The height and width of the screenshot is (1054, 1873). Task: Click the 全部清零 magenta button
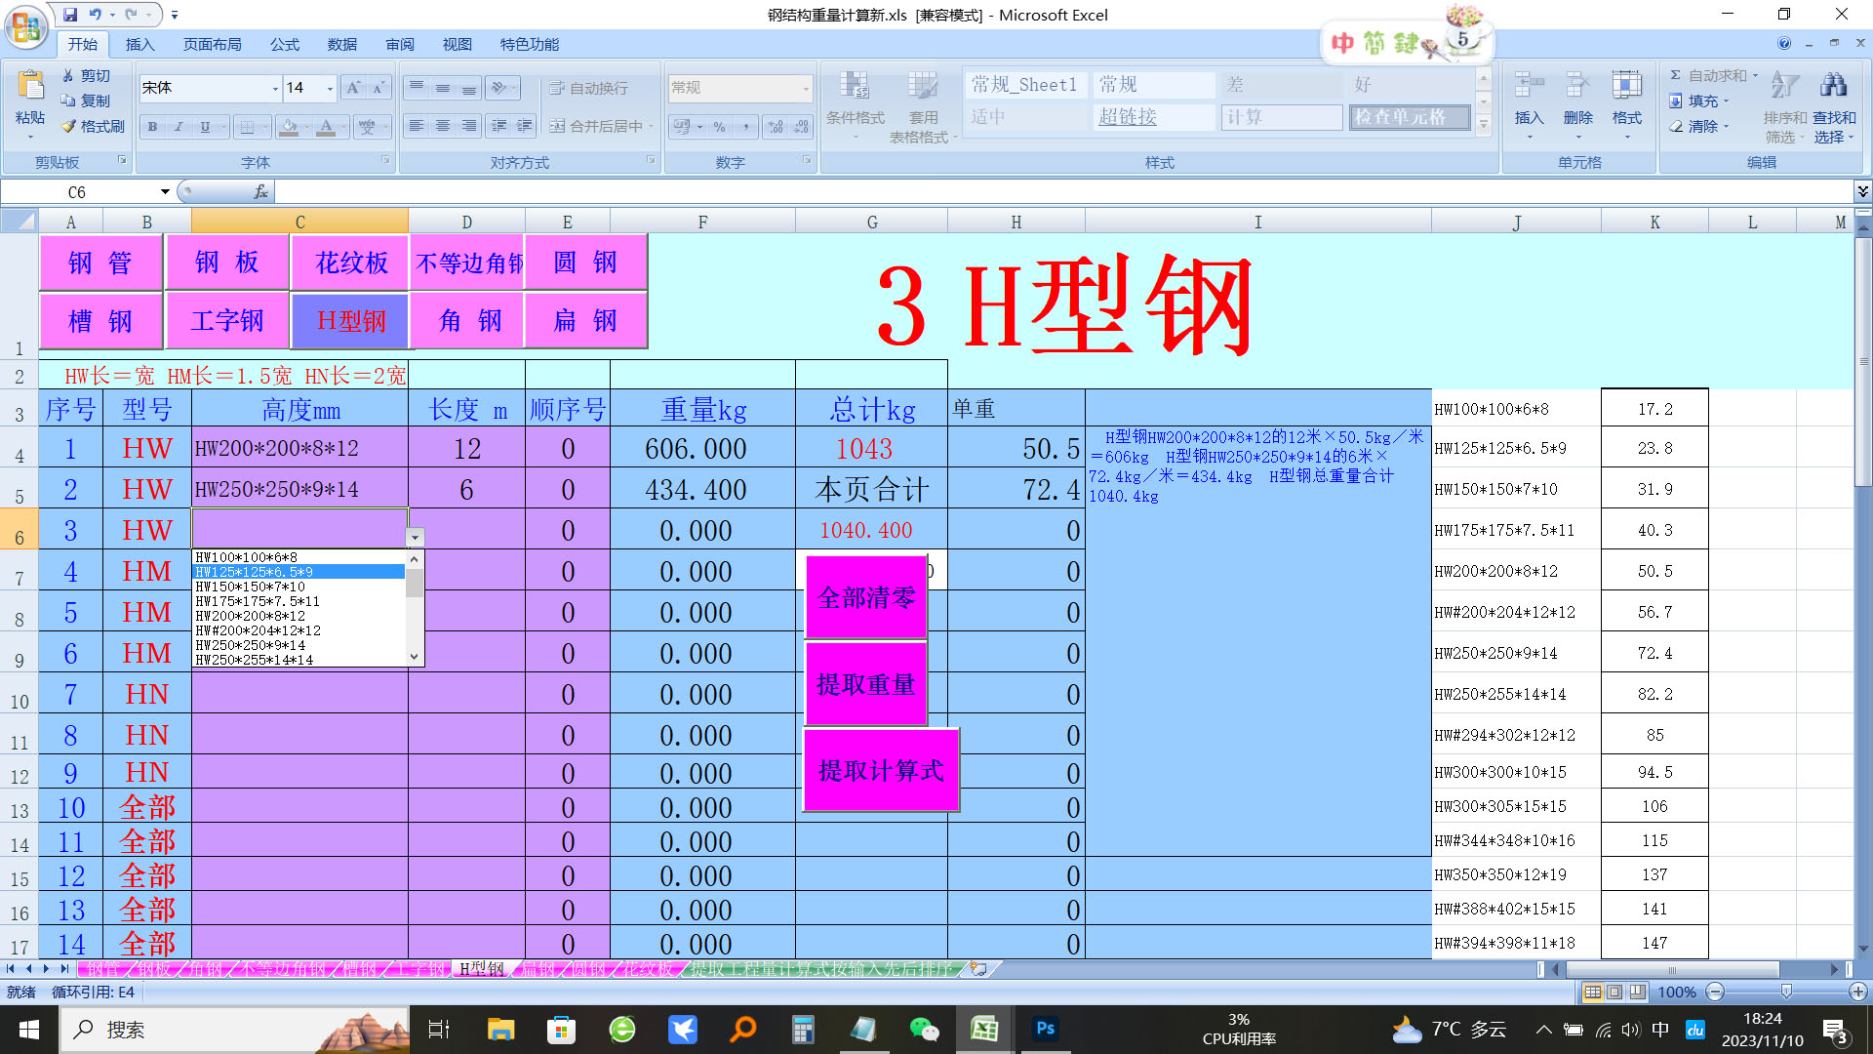point(866,597)
